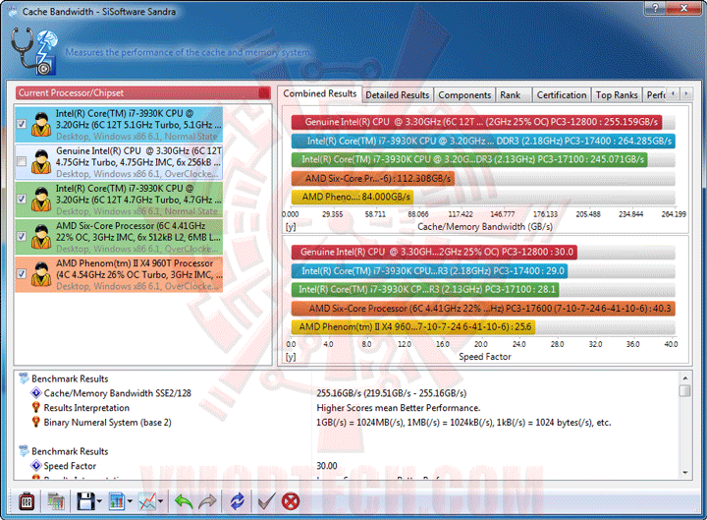707x520 pixels.
Task: Open the partially hidden Perf tab
Action: pyautogui.click(x=655, y=95)
